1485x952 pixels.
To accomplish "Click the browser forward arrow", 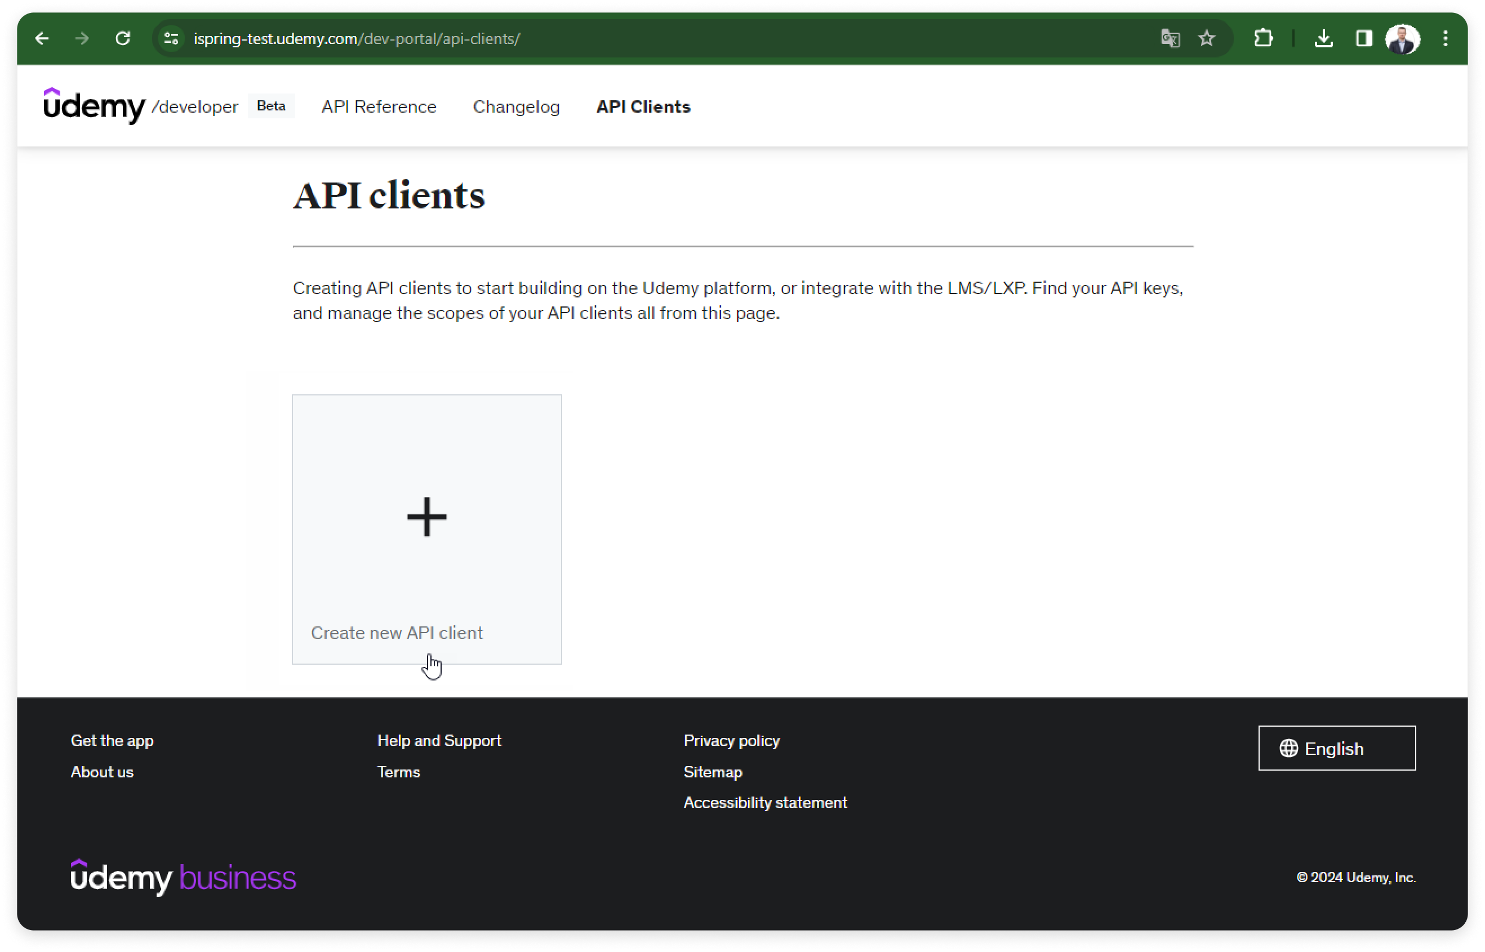I will pos(82,38).
